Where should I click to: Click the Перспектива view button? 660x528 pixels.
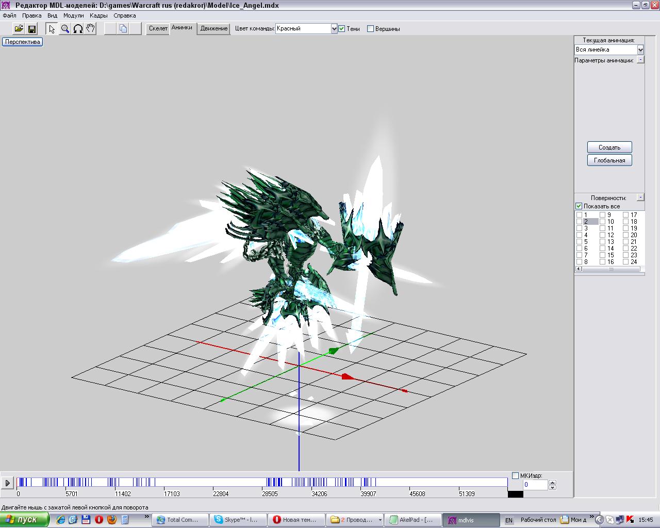pyautogui.click(x=23, y=42)
